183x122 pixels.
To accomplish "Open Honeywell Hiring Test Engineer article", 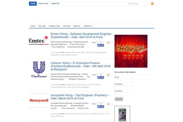I will (x=80, y=97).
